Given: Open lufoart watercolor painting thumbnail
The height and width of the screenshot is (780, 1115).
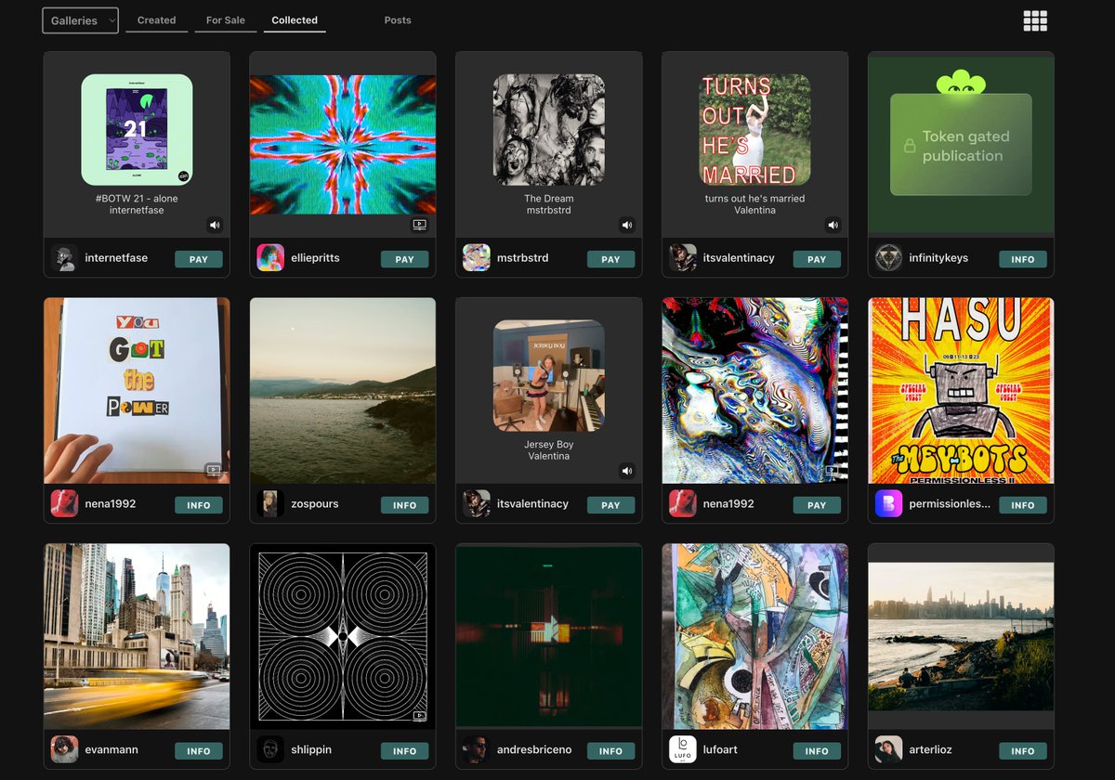Looking at the screenshot, I should [x=754, y=636].
